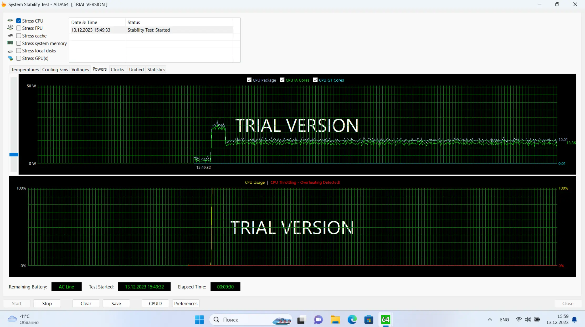This screenshot has height=327, width=585.
Task: Open the chat app icon in taskbar
Action: (x=318, y=319)
